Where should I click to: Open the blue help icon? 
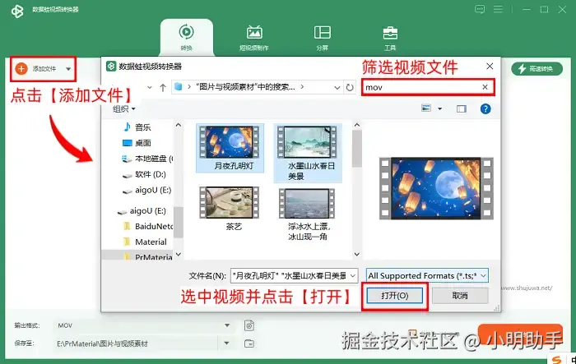[485, 108]
